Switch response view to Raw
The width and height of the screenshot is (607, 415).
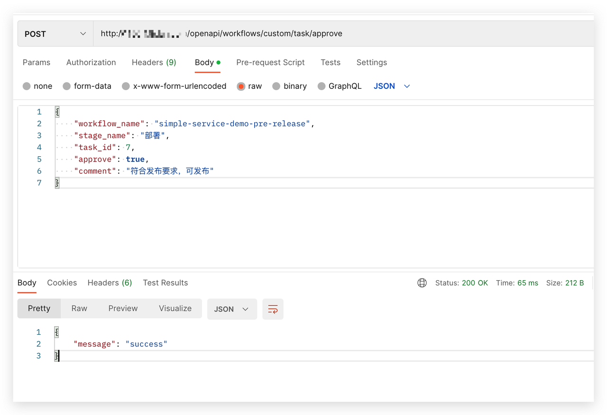pos(79,309)
